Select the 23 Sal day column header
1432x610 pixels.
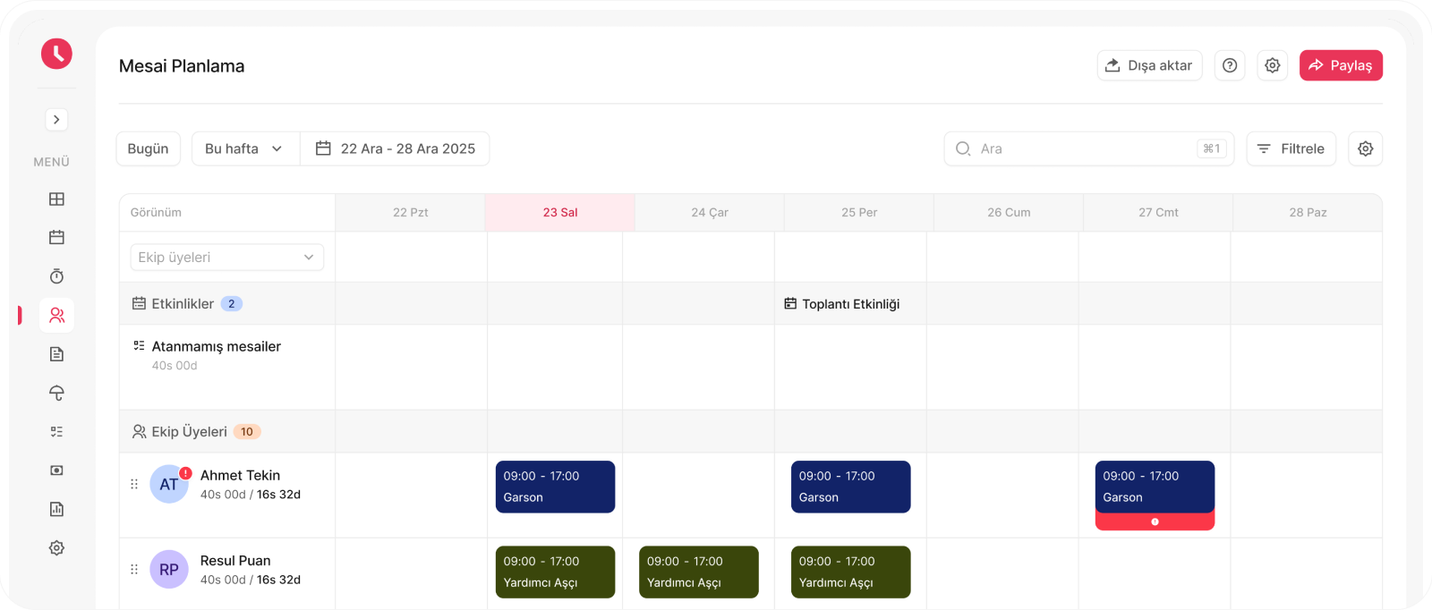560,213
